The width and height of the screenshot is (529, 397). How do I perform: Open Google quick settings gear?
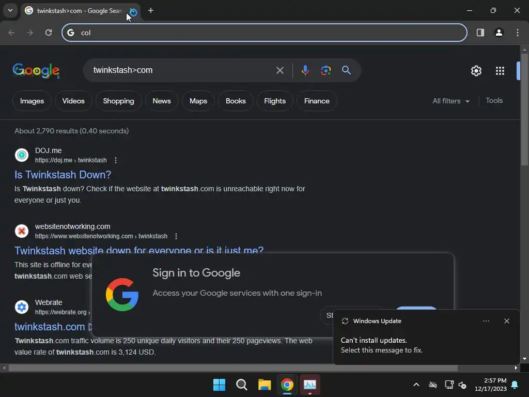pos(476,70)
